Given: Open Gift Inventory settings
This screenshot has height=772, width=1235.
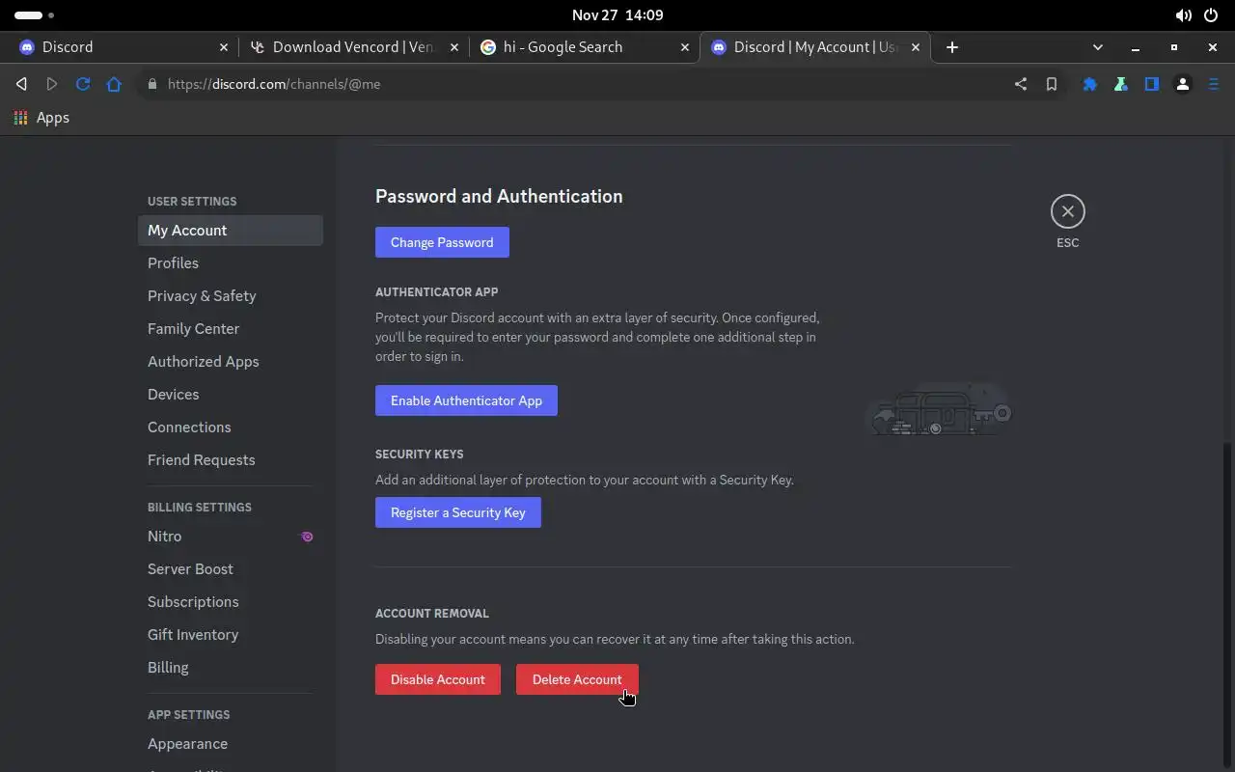Looking at the screenshot, I should point(230,634).
